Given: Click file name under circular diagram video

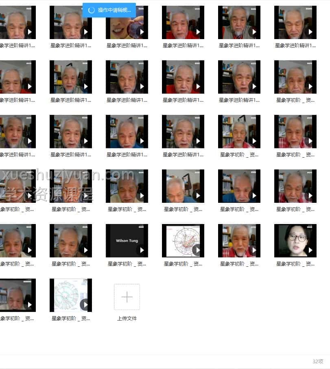Looking at the screenshot, I should tap(71, 318).
